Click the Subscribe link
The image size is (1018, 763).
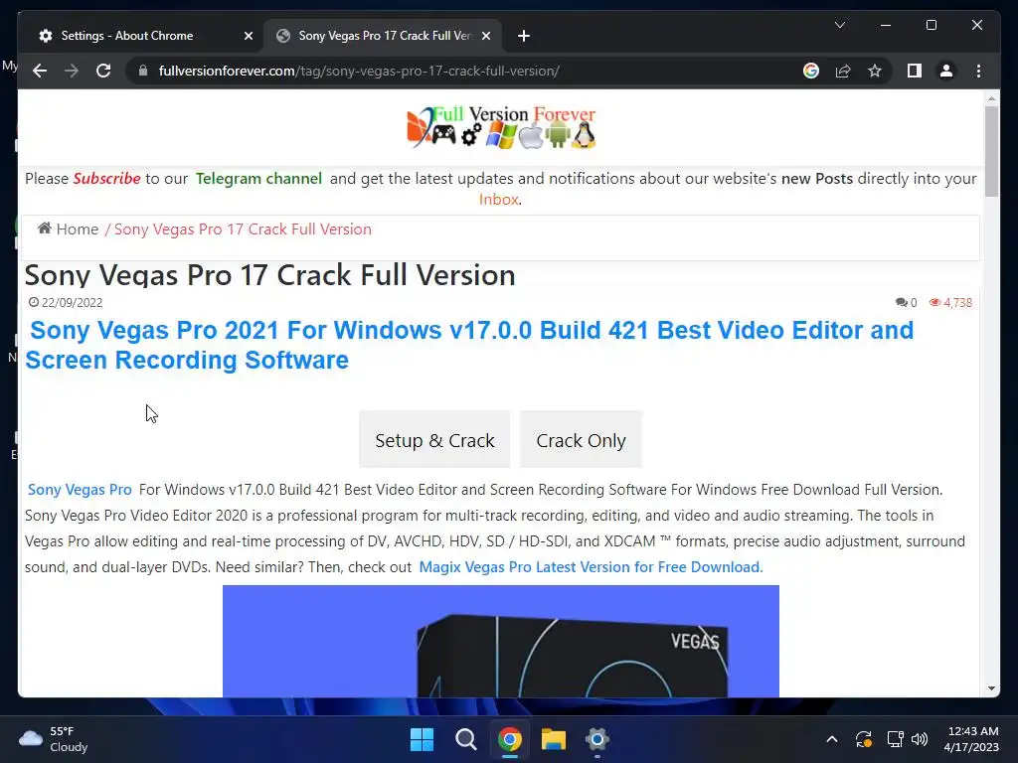point(106,179)
